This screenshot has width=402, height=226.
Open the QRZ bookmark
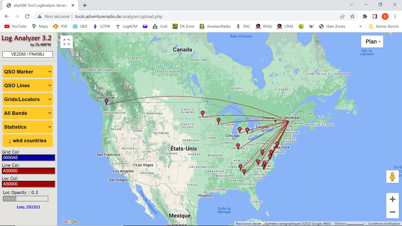click(x=80, y=26)
